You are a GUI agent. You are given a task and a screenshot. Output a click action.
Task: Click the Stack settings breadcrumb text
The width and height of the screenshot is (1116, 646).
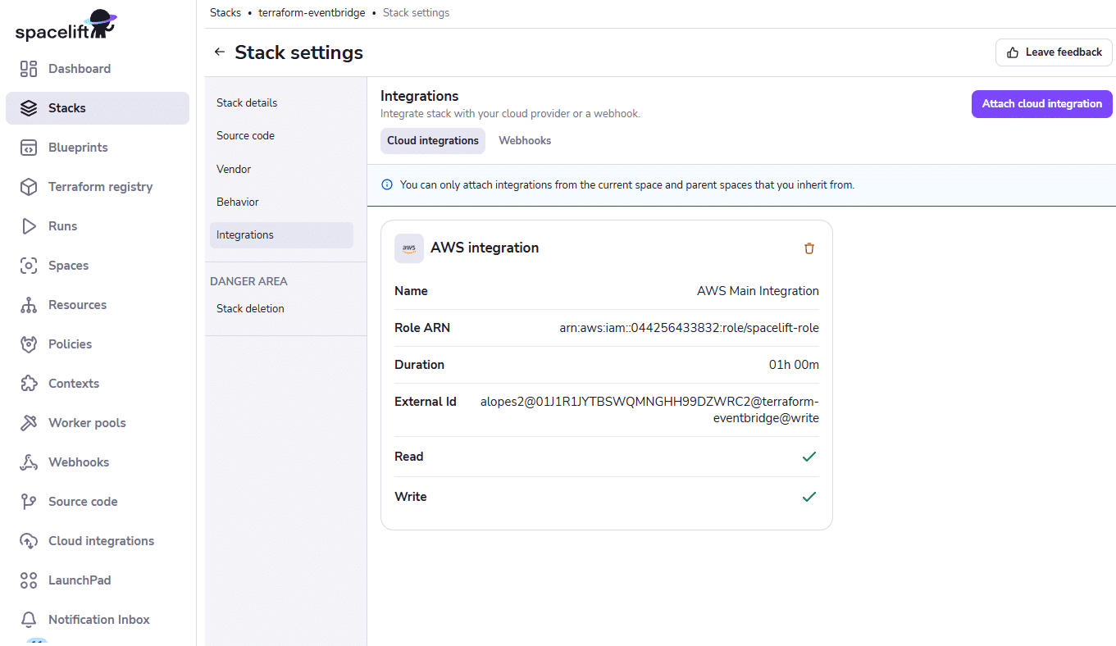[x=416, y=13]
